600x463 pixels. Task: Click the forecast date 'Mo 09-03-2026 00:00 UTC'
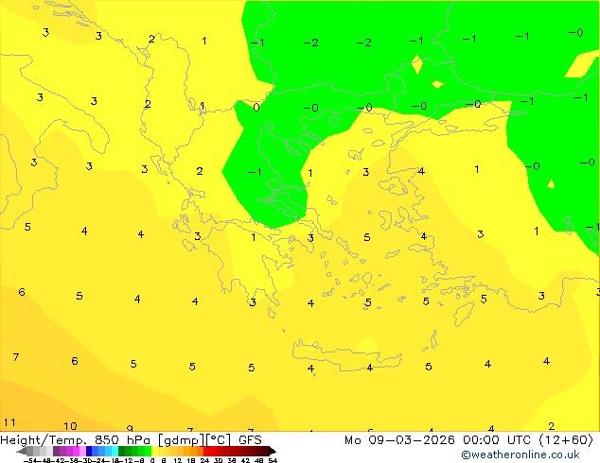pos(439,440)
